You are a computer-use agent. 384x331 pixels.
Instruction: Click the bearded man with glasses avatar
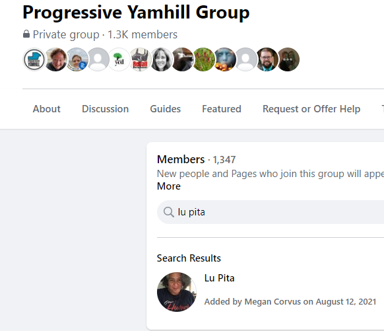click(267, 59)
